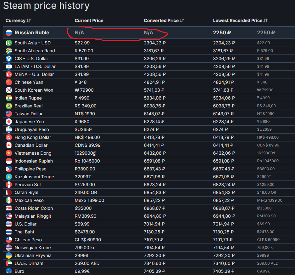Select the Canadian Dollar price CDN$ 89.99

(x=87, y=145)
